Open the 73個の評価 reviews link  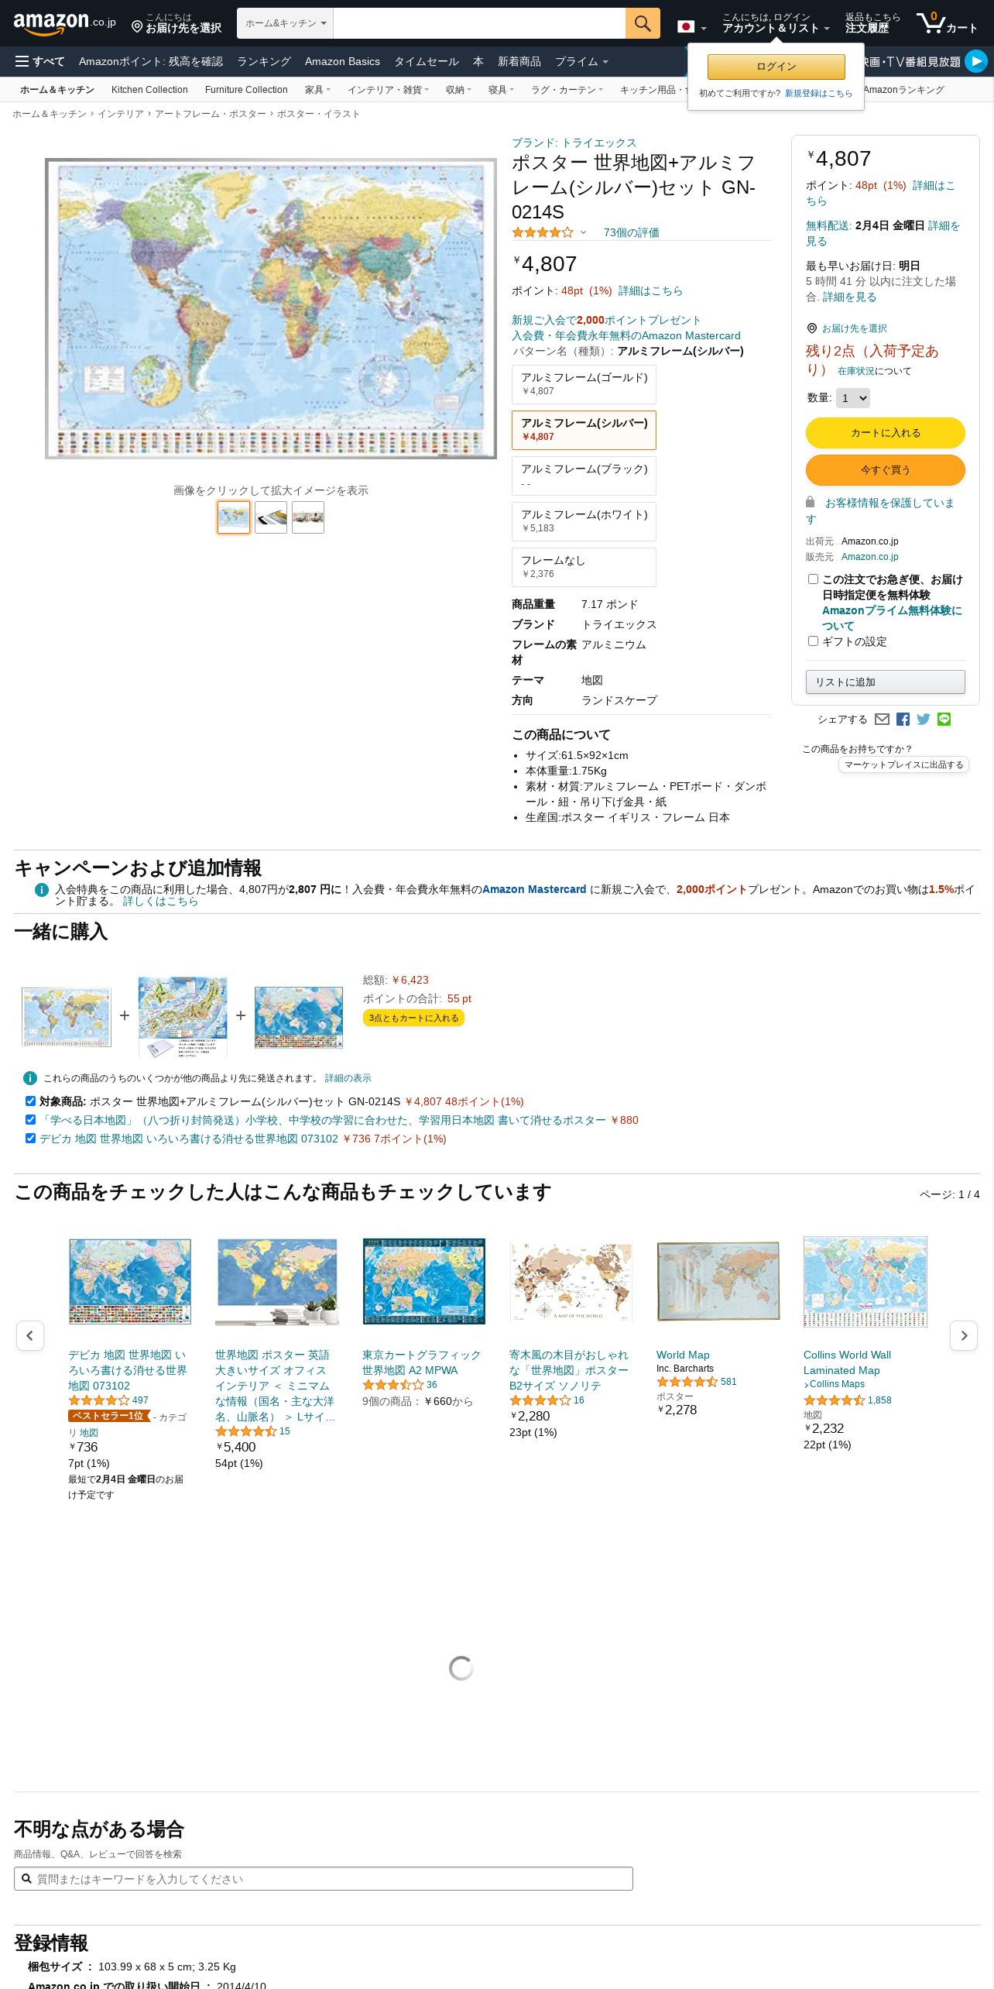tap(632, 232)
